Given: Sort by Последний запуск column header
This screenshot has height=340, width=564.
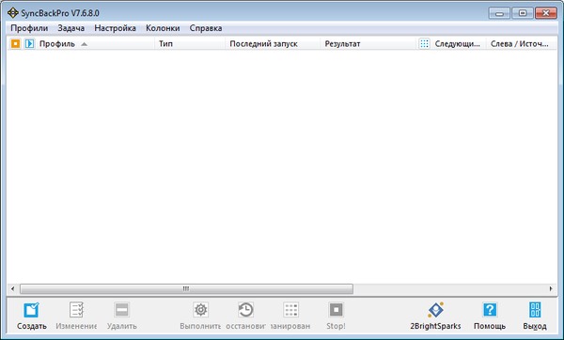Looking at the screenshot, I should 263,44.
